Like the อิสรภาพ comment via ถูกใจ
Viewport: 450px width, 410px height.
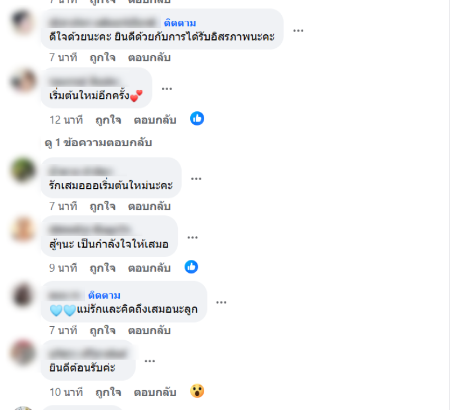point(102,58)
